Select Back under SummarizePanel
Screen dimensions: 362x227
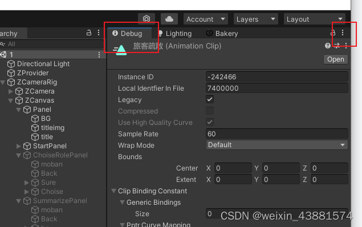click(49, 219)
